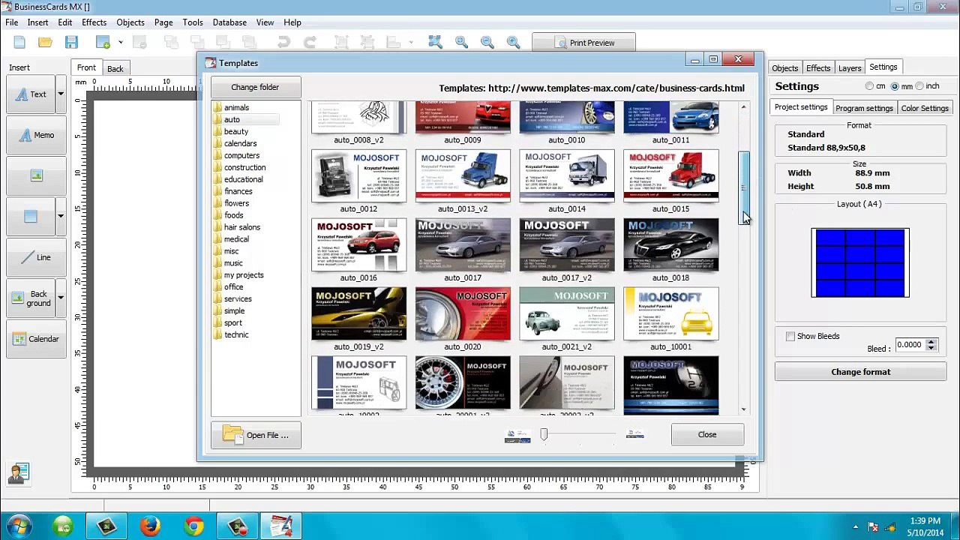Screen dimensions: 960x540
Task: Increase the Bleed value with up arrow
Action: (x=931, y=342)
